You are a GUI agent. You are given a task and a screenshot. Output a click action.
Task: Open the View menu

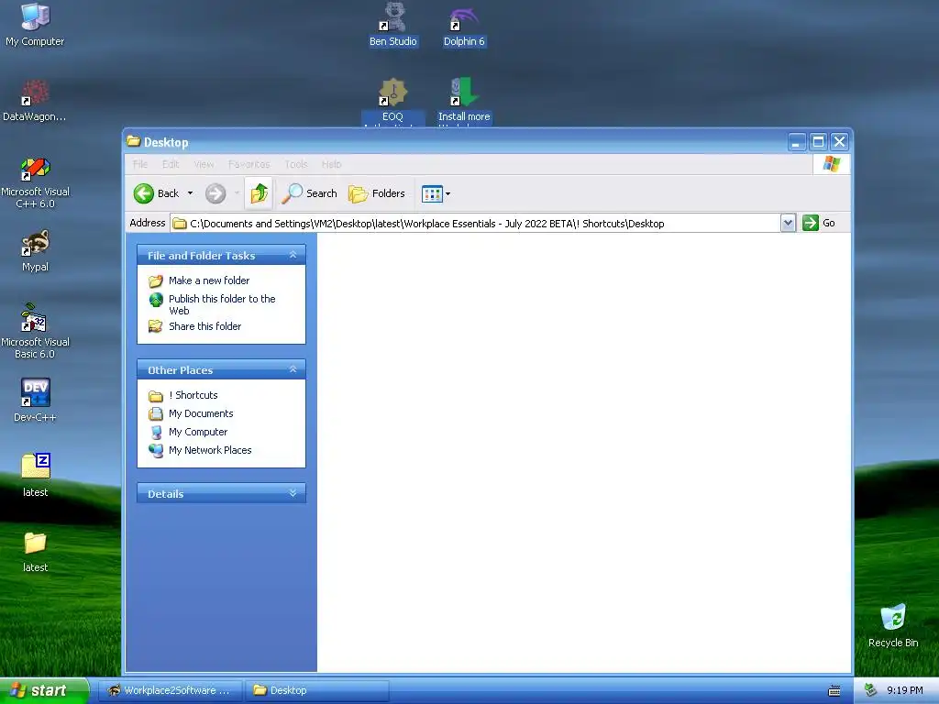[204, 164]
